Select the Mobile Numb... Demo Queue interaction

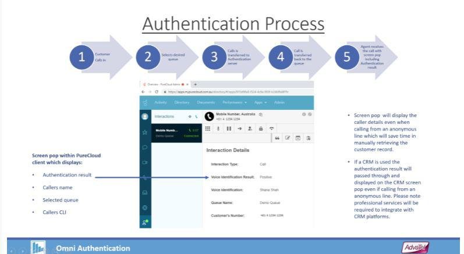click(x=176, y=133)
